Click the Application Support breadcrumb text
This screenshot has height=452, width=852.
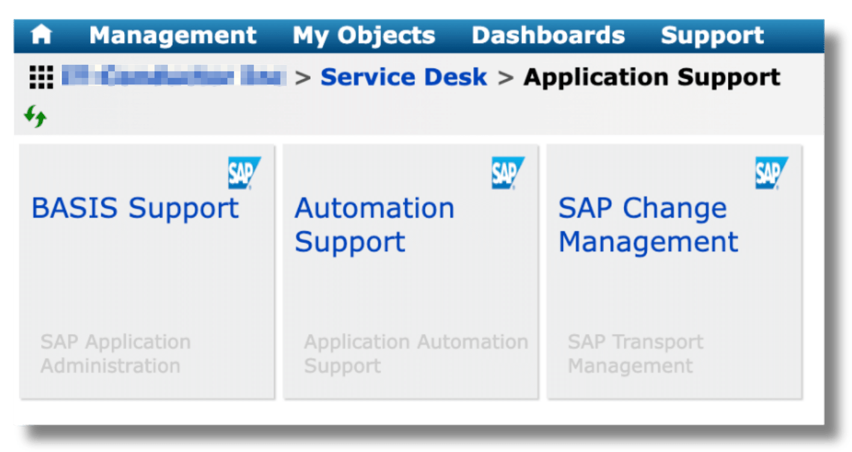pos(651,78)
